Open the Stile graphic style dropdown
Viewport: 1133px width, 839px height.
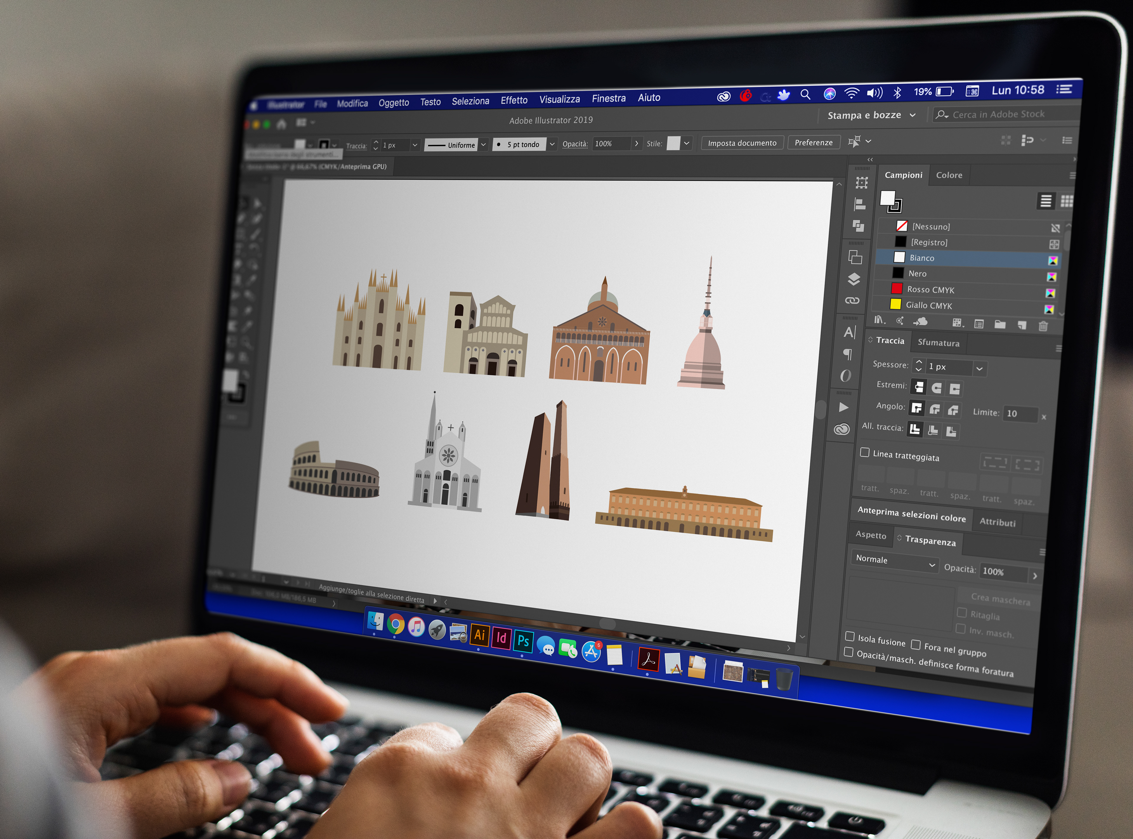coord(686,143)
